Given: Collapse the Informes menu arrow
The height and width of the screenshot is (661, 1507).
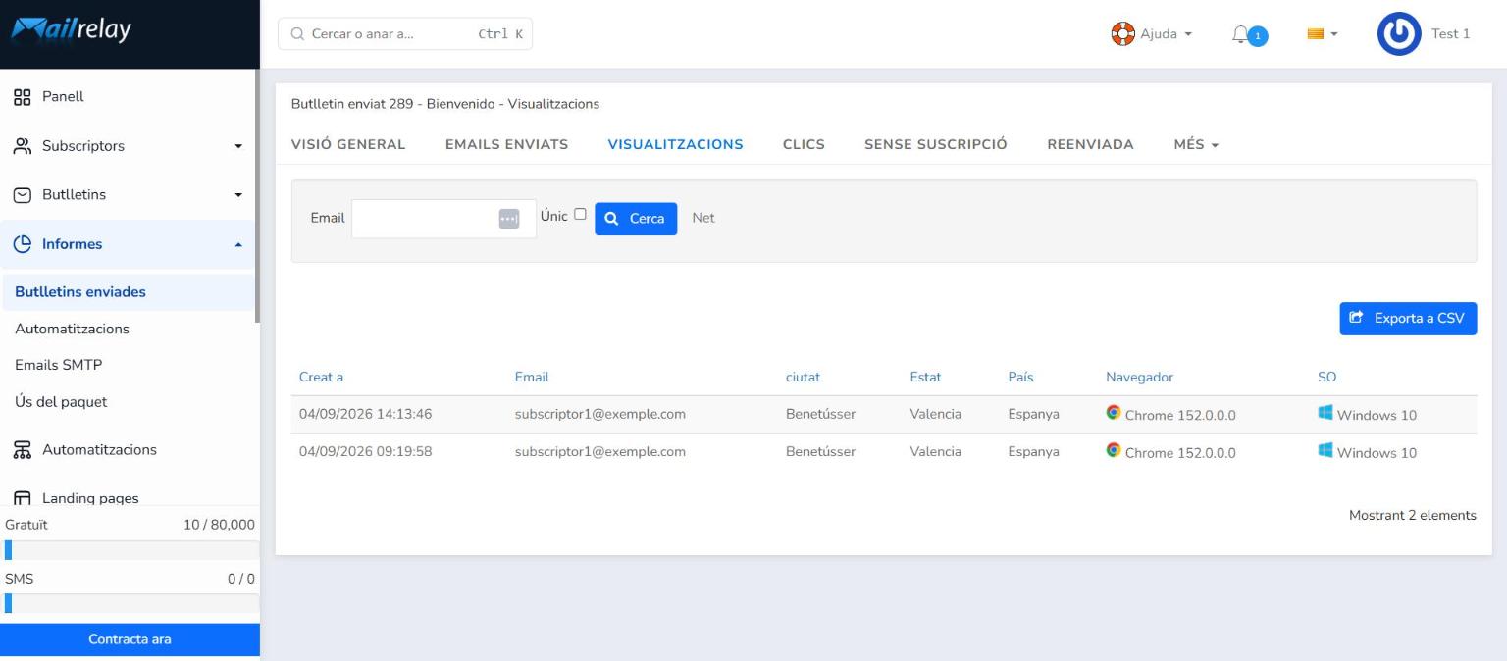Looking at the screenshot, I should 237,244.
